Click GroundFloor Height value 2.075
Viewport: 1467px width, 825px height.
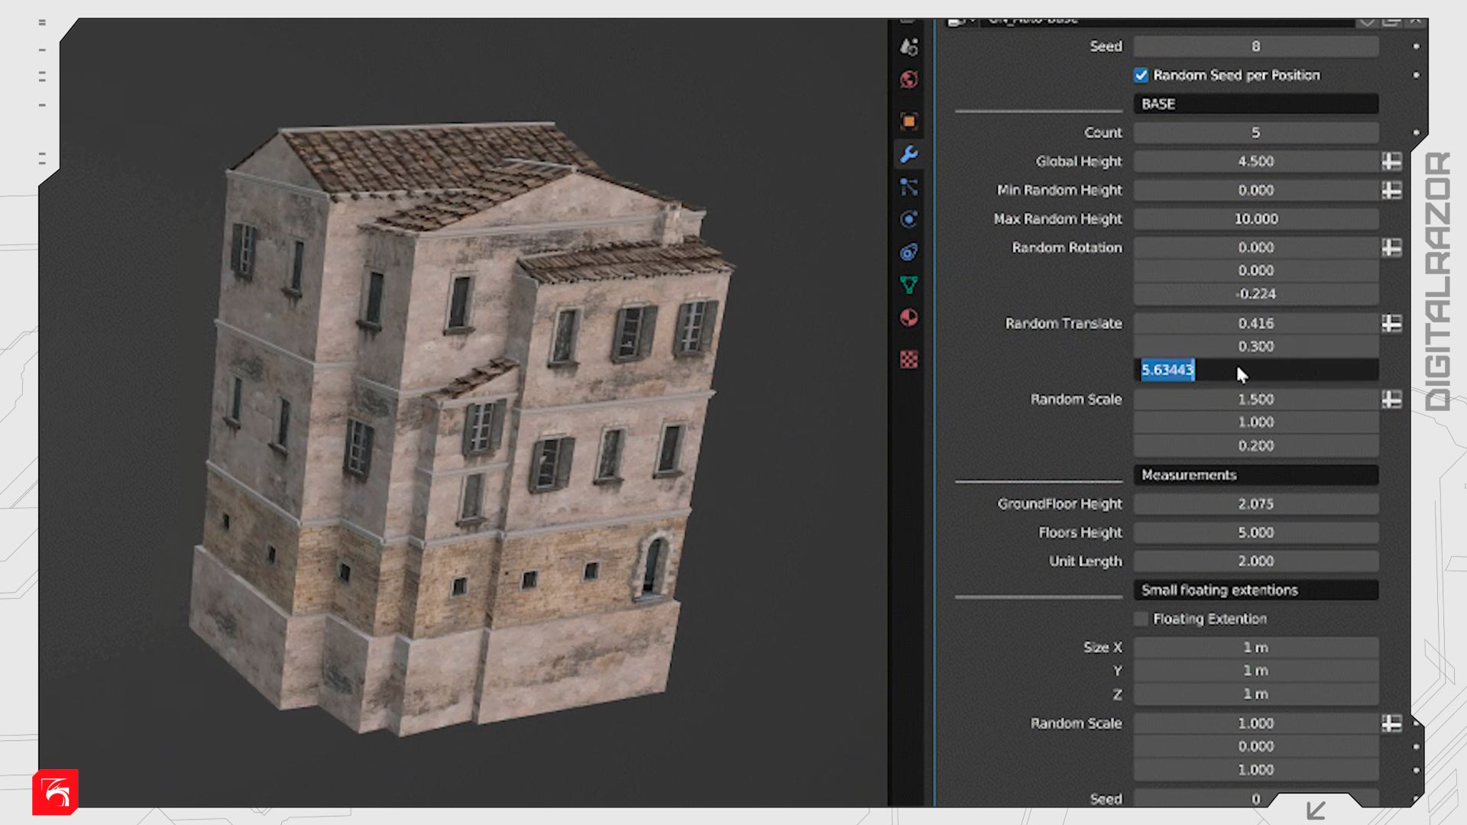point(1255,504)
